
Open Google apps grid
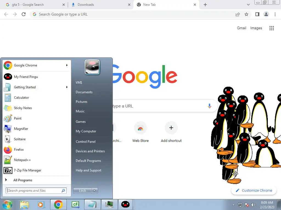(271, 28)
